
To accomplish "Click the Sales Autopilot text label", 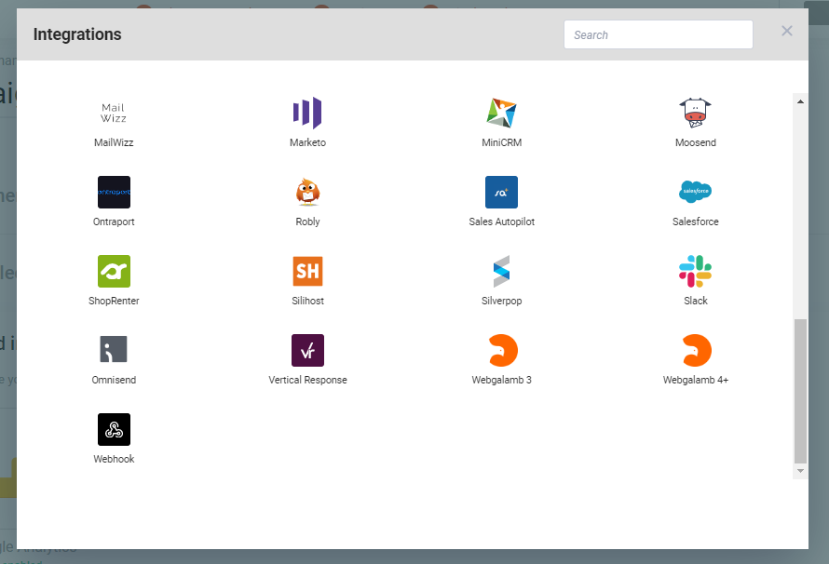I will click(501, 222).
